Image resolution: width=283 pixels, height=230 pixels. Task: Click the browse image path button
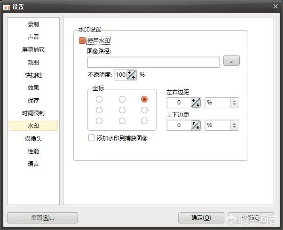(x=231, y=61)
